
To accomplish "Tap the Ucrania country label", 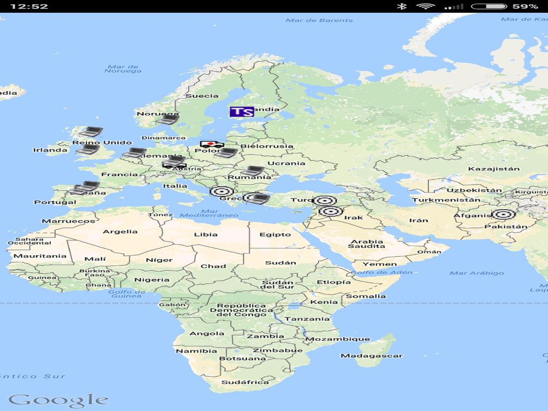I will pyautogui.click(x=286, y=163).
